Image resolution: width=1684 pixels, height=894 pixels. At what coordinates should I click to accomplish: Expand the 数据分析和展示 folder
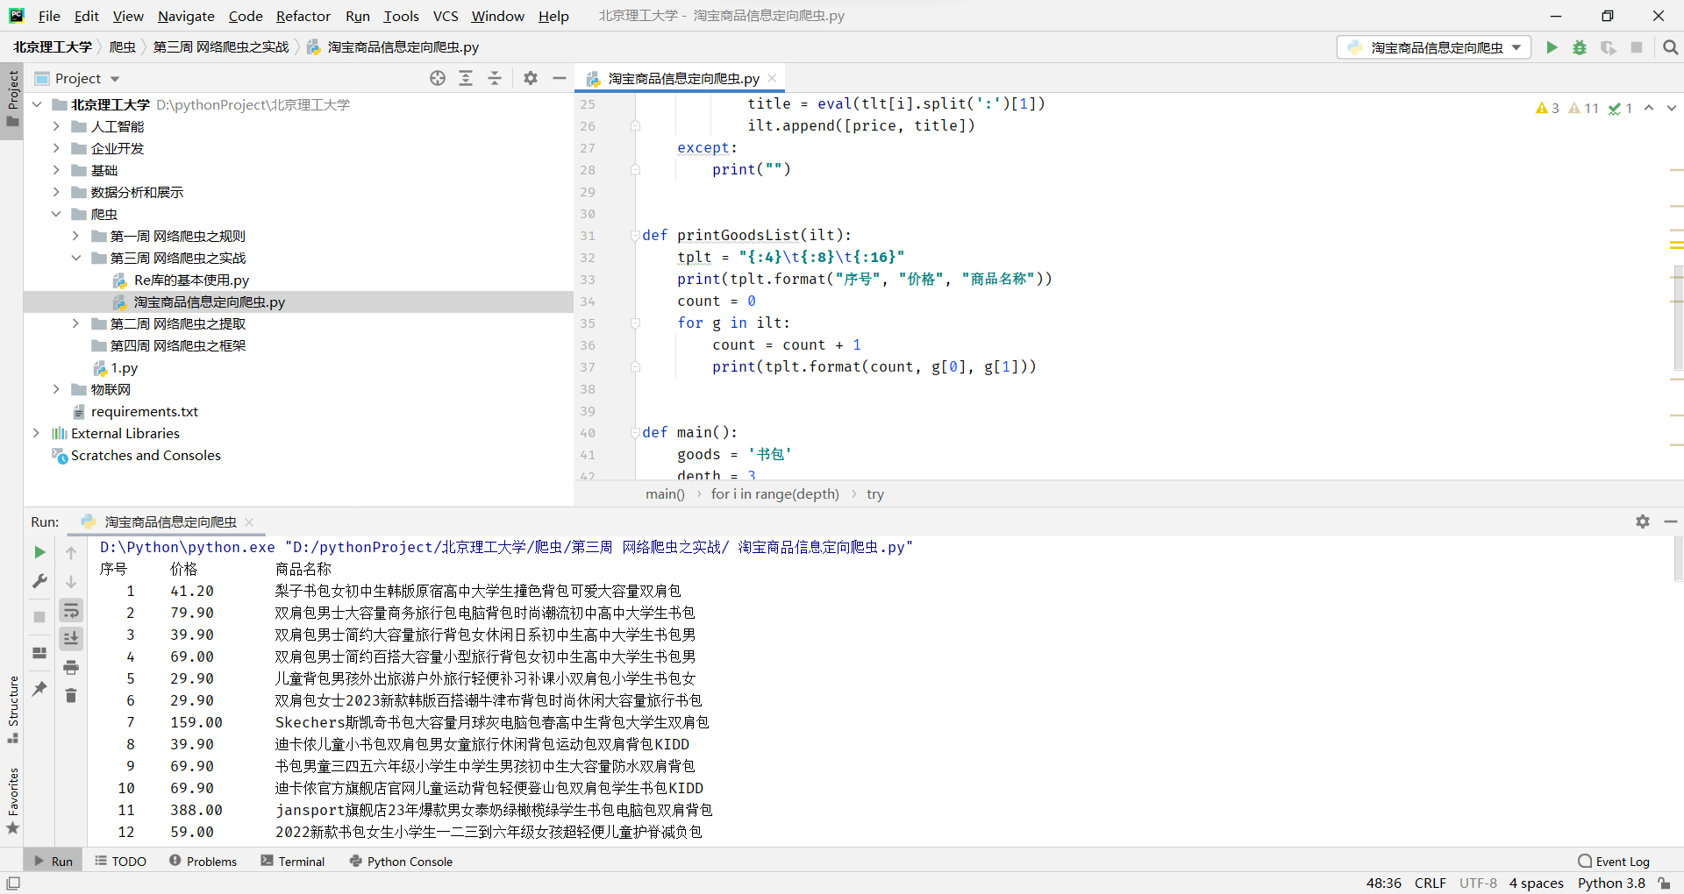pos(56,192)
